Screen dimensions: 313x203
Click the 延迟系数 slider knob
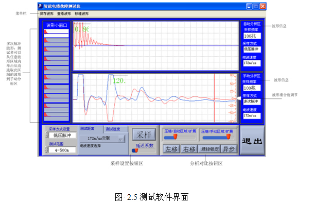(x=136, y=150)
